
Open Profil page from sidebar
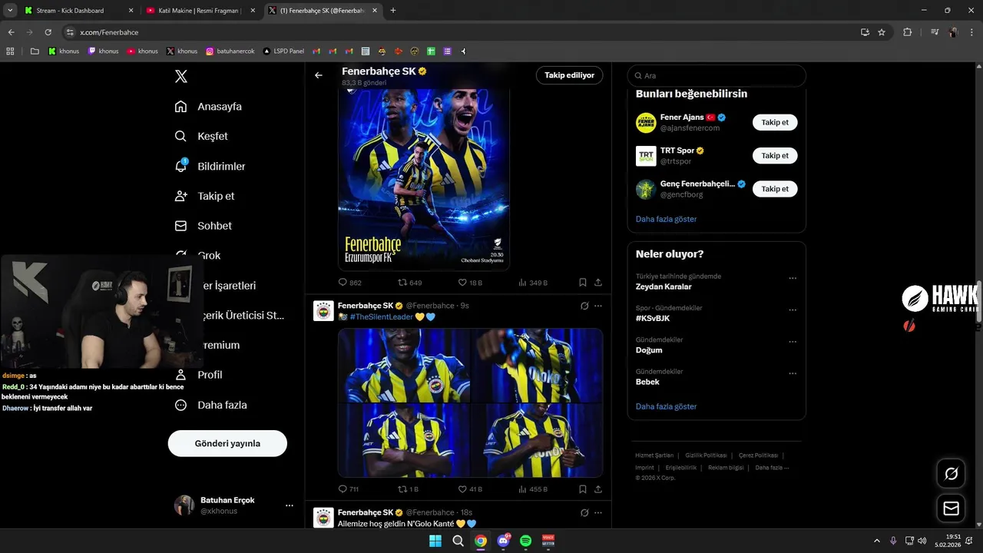click(x=199, y=375)
